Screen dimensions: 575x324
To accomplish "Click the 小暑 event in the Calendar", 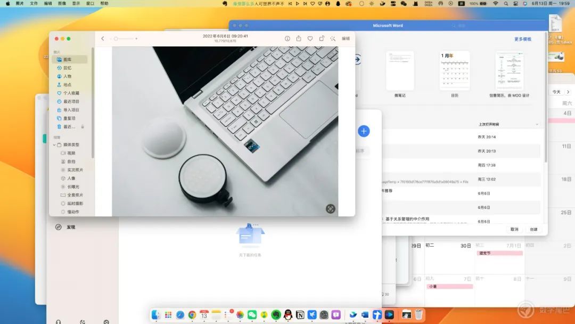I will (449, 286).
